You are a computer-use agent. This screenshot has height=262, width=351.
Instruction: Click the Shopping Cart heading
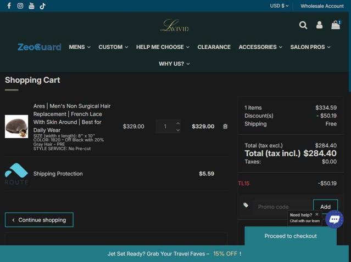click(x=32, y=80)
